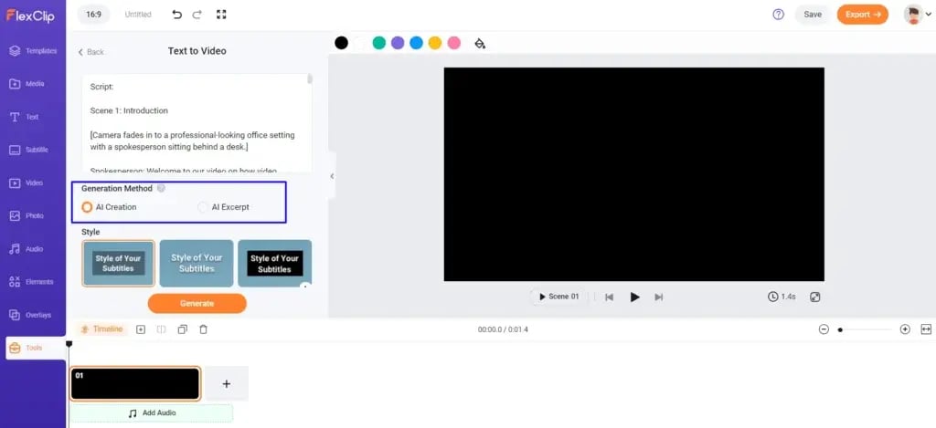
Task: Pick the green color swatch
Action: click(378, 43)
